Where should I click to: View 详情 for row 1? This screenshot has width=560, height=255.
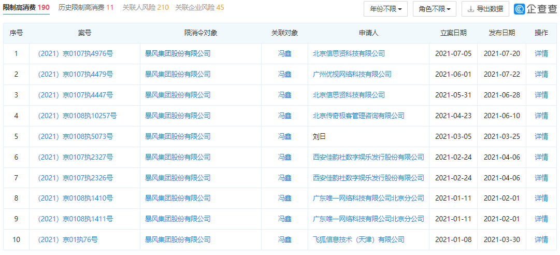[x=541, y=54]
